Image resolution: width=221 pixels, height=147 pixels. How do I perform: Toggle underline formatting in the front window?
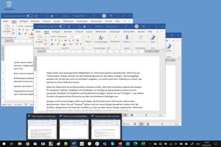(59, 40)
